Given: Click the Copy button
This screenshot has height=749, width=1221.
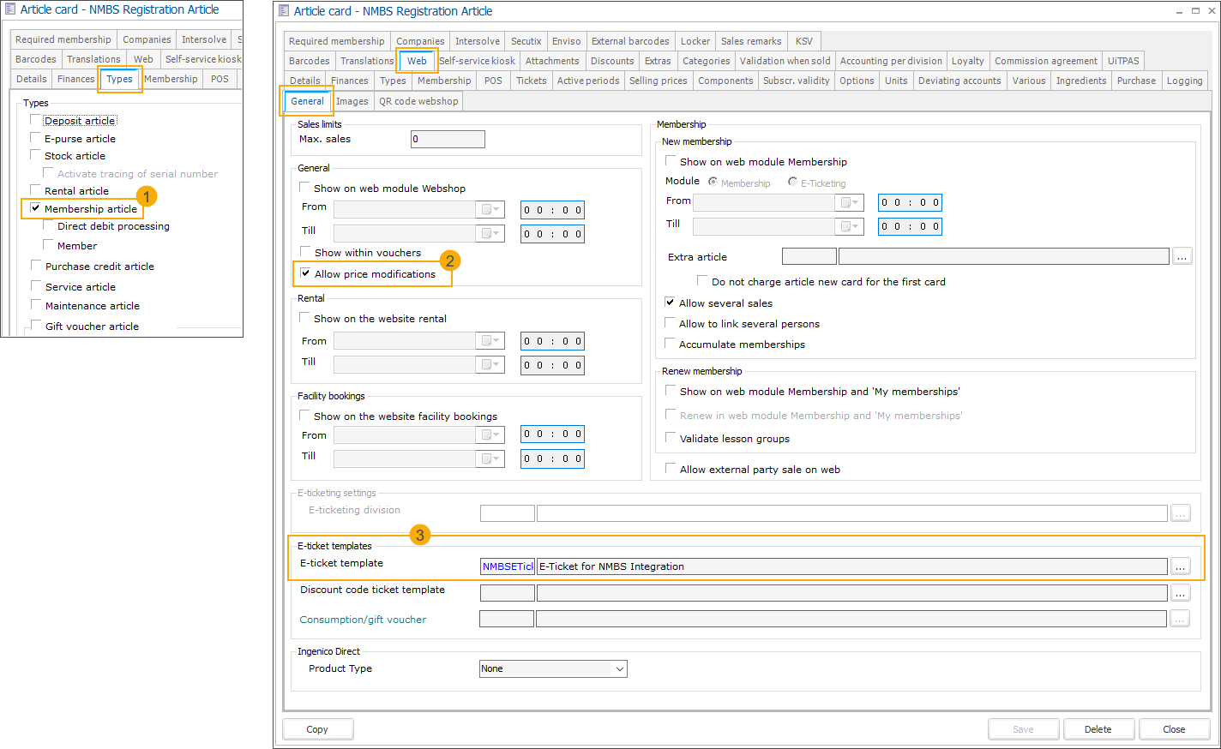Looking at the screenshot, I should 317,729.
